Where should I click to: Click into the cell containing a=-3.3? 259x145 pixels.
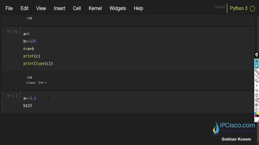137,102
